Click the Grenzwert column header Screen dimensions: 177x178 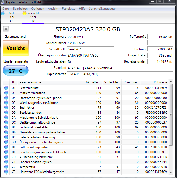click(x=131, y=82)
